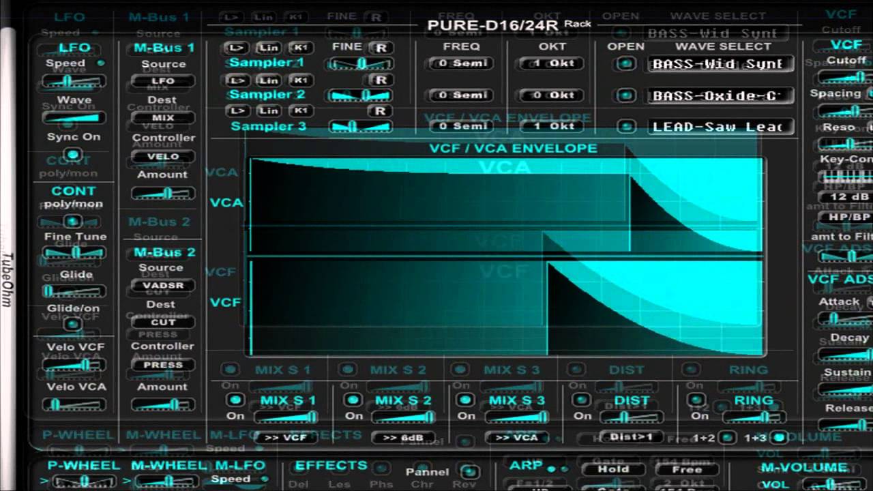Click the K1 button above Sampler 3
The height and width of the screenshot is (491, 873).
299,110
